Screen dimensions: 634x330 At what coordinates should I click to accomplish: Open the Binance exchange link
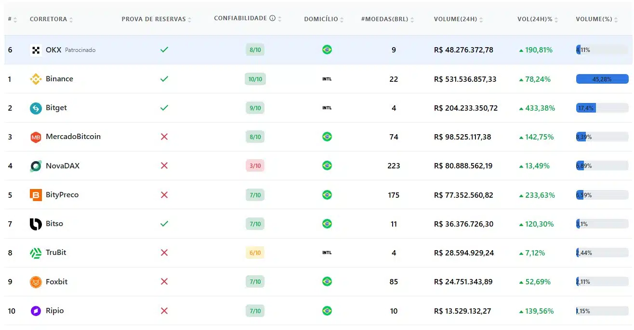pyautogui.click(x=59, y=79)
